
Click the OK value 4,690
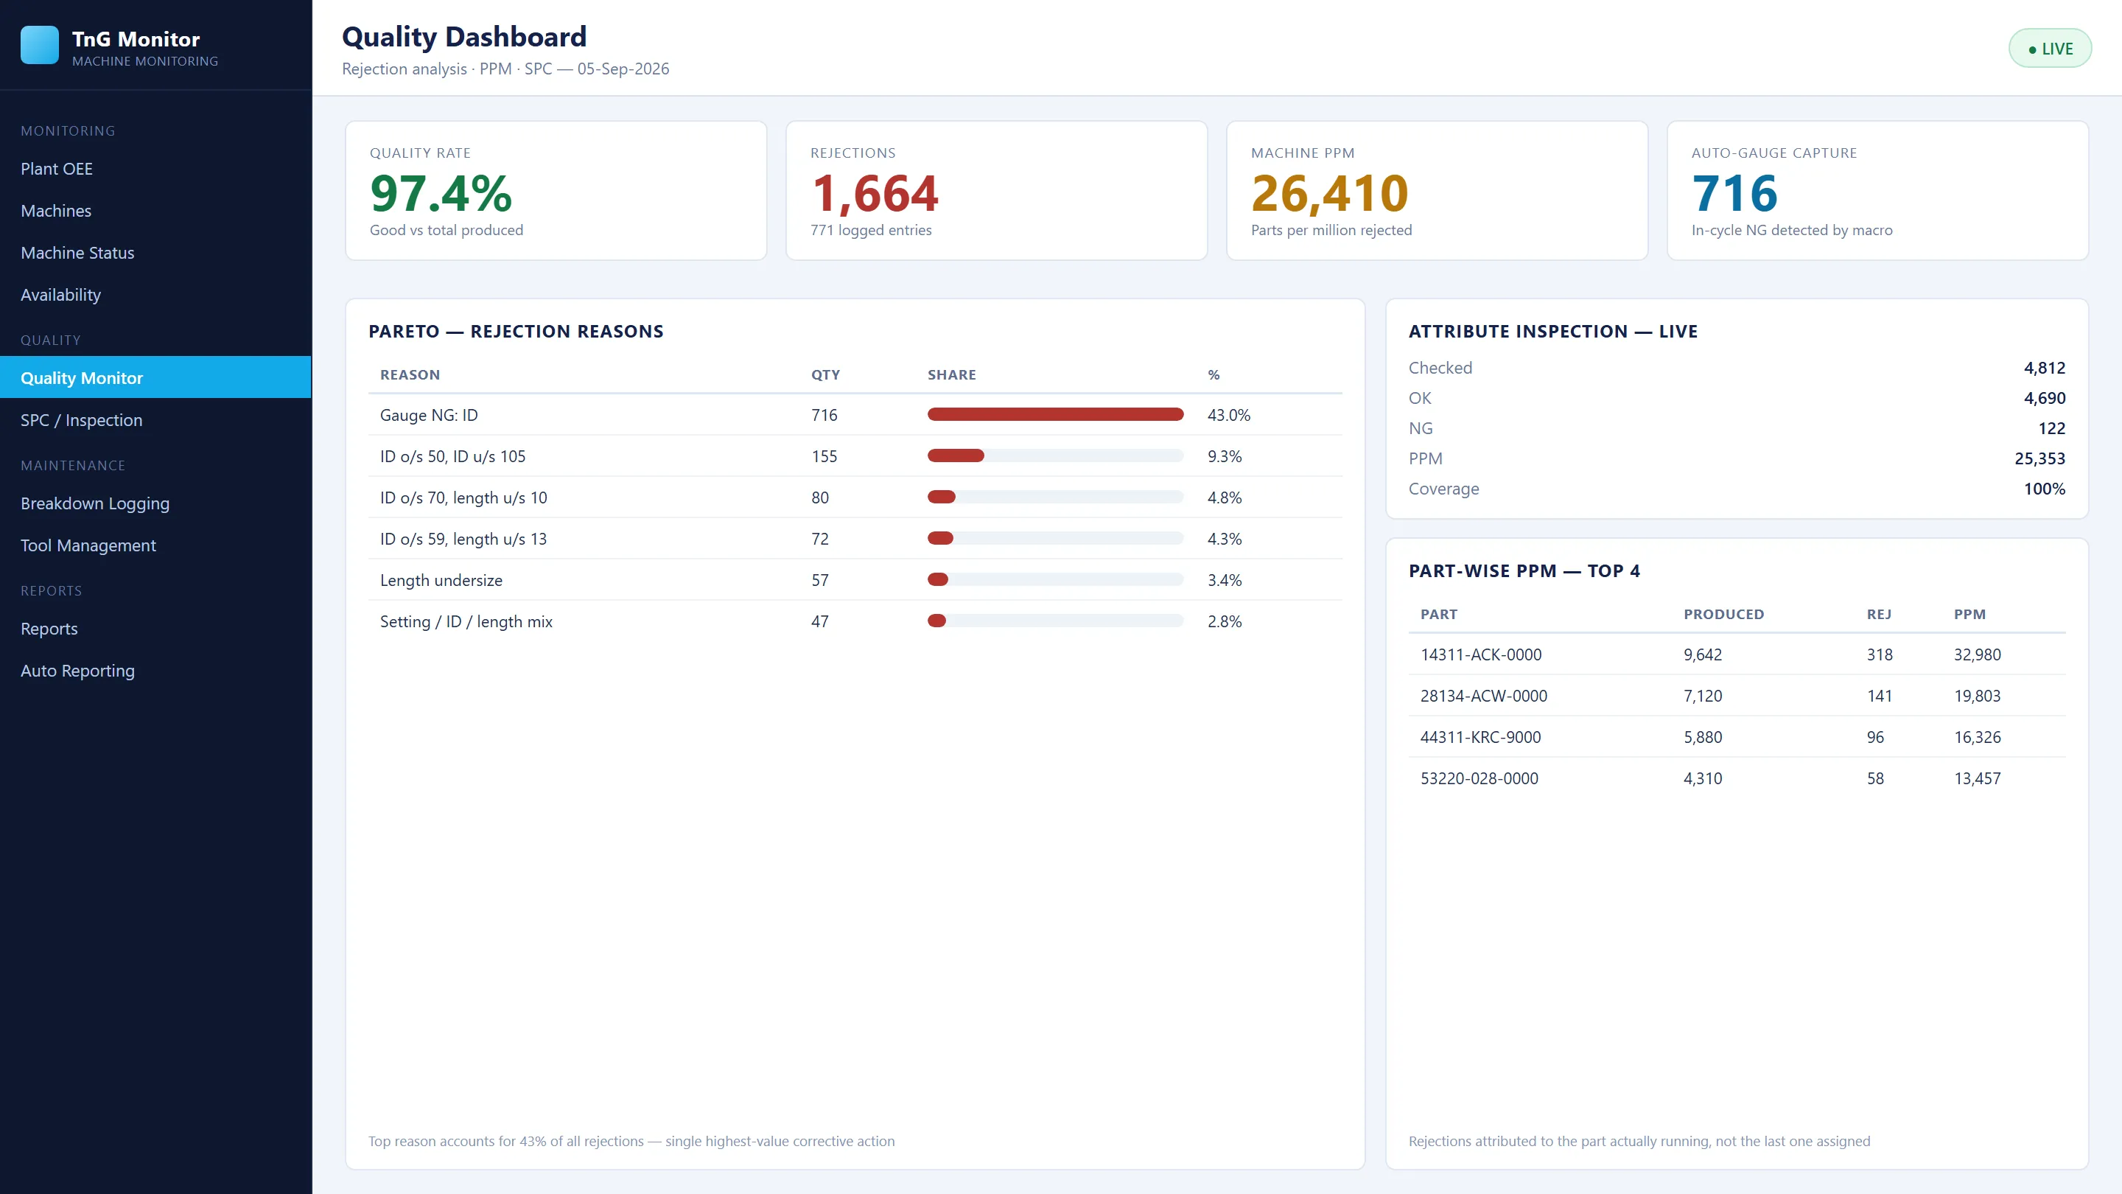pyautogui.click(x=2045, y=398)
